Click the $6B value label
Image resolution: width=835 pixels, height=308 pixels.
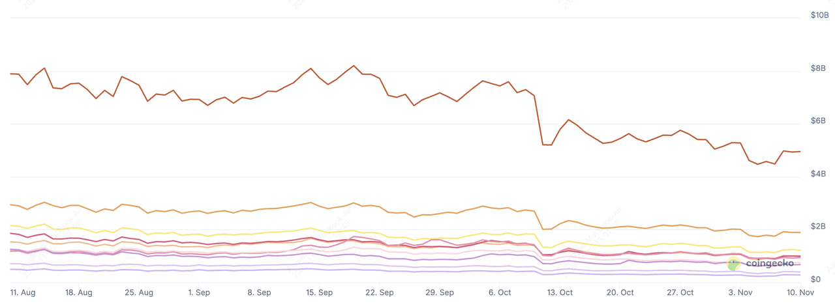click(819, 121)
